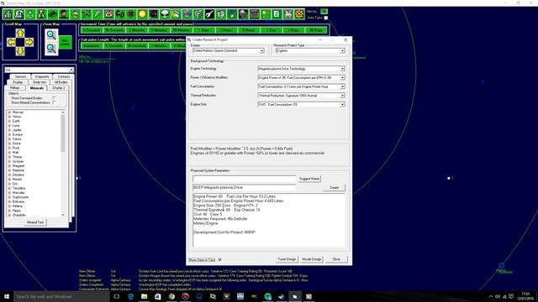Image resolution: width=538 pixels, height=302 pixels.
Task: Expand the Earth tree node
Action: click(x=9, y=121)
